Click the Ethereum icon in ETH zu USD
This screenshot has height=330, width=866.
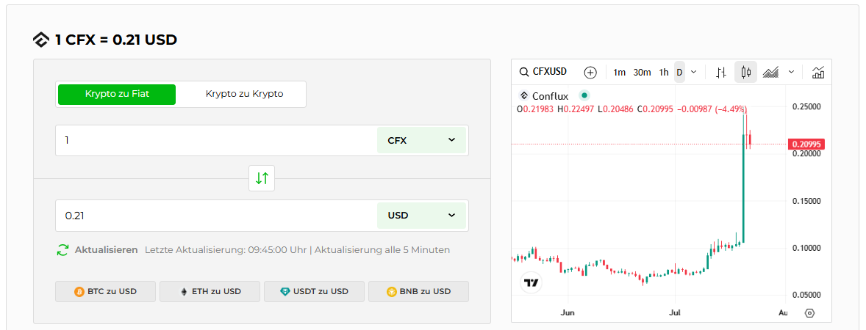click(x=184, y=291)
